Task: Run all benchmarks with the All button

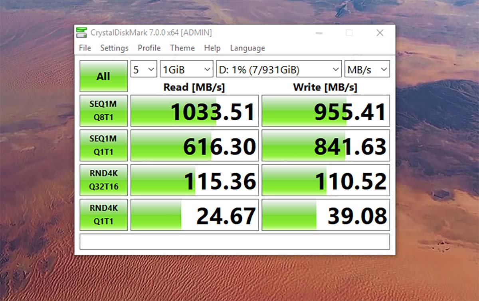Action: 103,76
